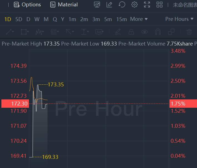
Task: Click the chart refresh icon
Action: point(122,5)
